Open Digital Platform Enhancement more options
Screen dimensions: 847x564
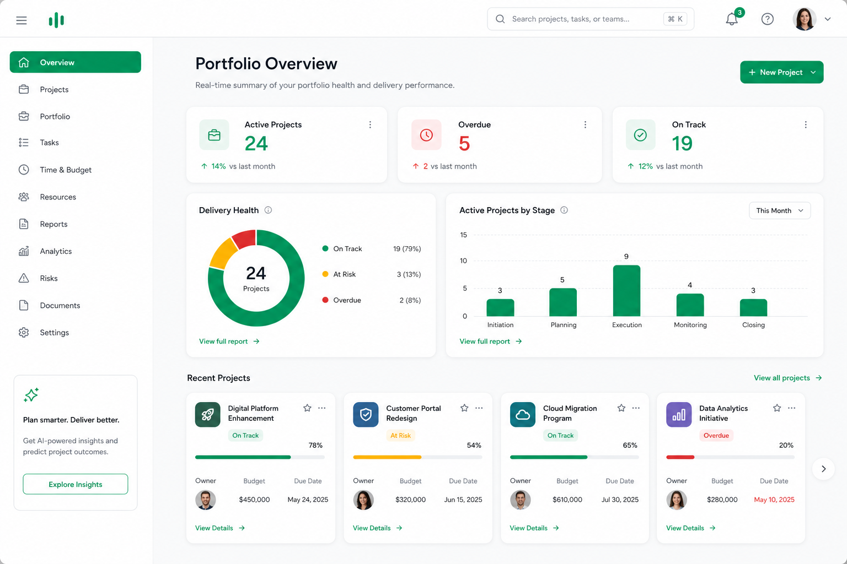pos(322,408)
